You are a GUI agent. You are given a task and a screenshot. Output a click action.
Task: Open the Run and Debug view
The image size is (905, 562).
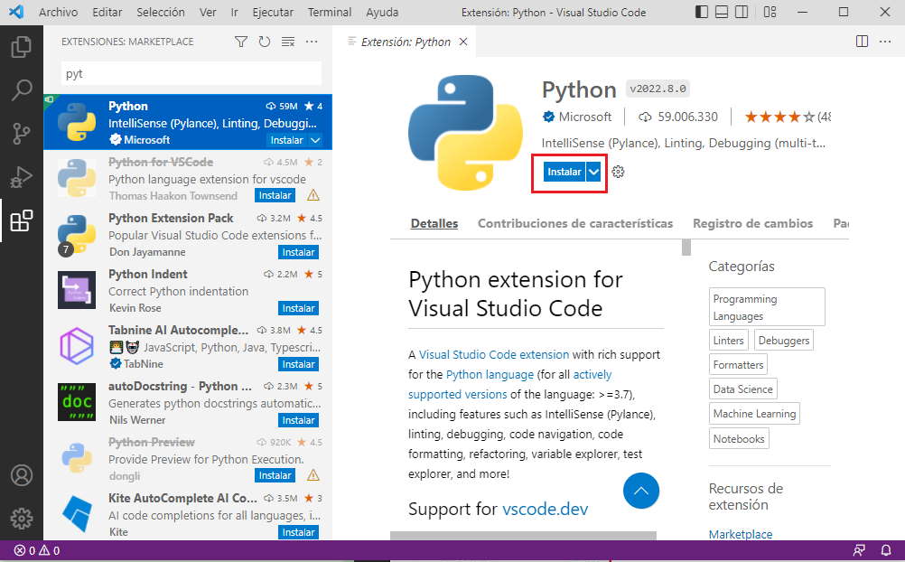tap(22, 177)
